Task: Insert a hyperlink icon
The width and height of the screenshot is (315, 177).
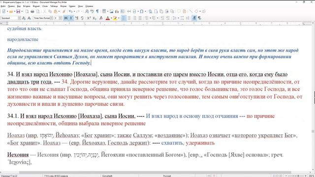Action: pos(150,11)
